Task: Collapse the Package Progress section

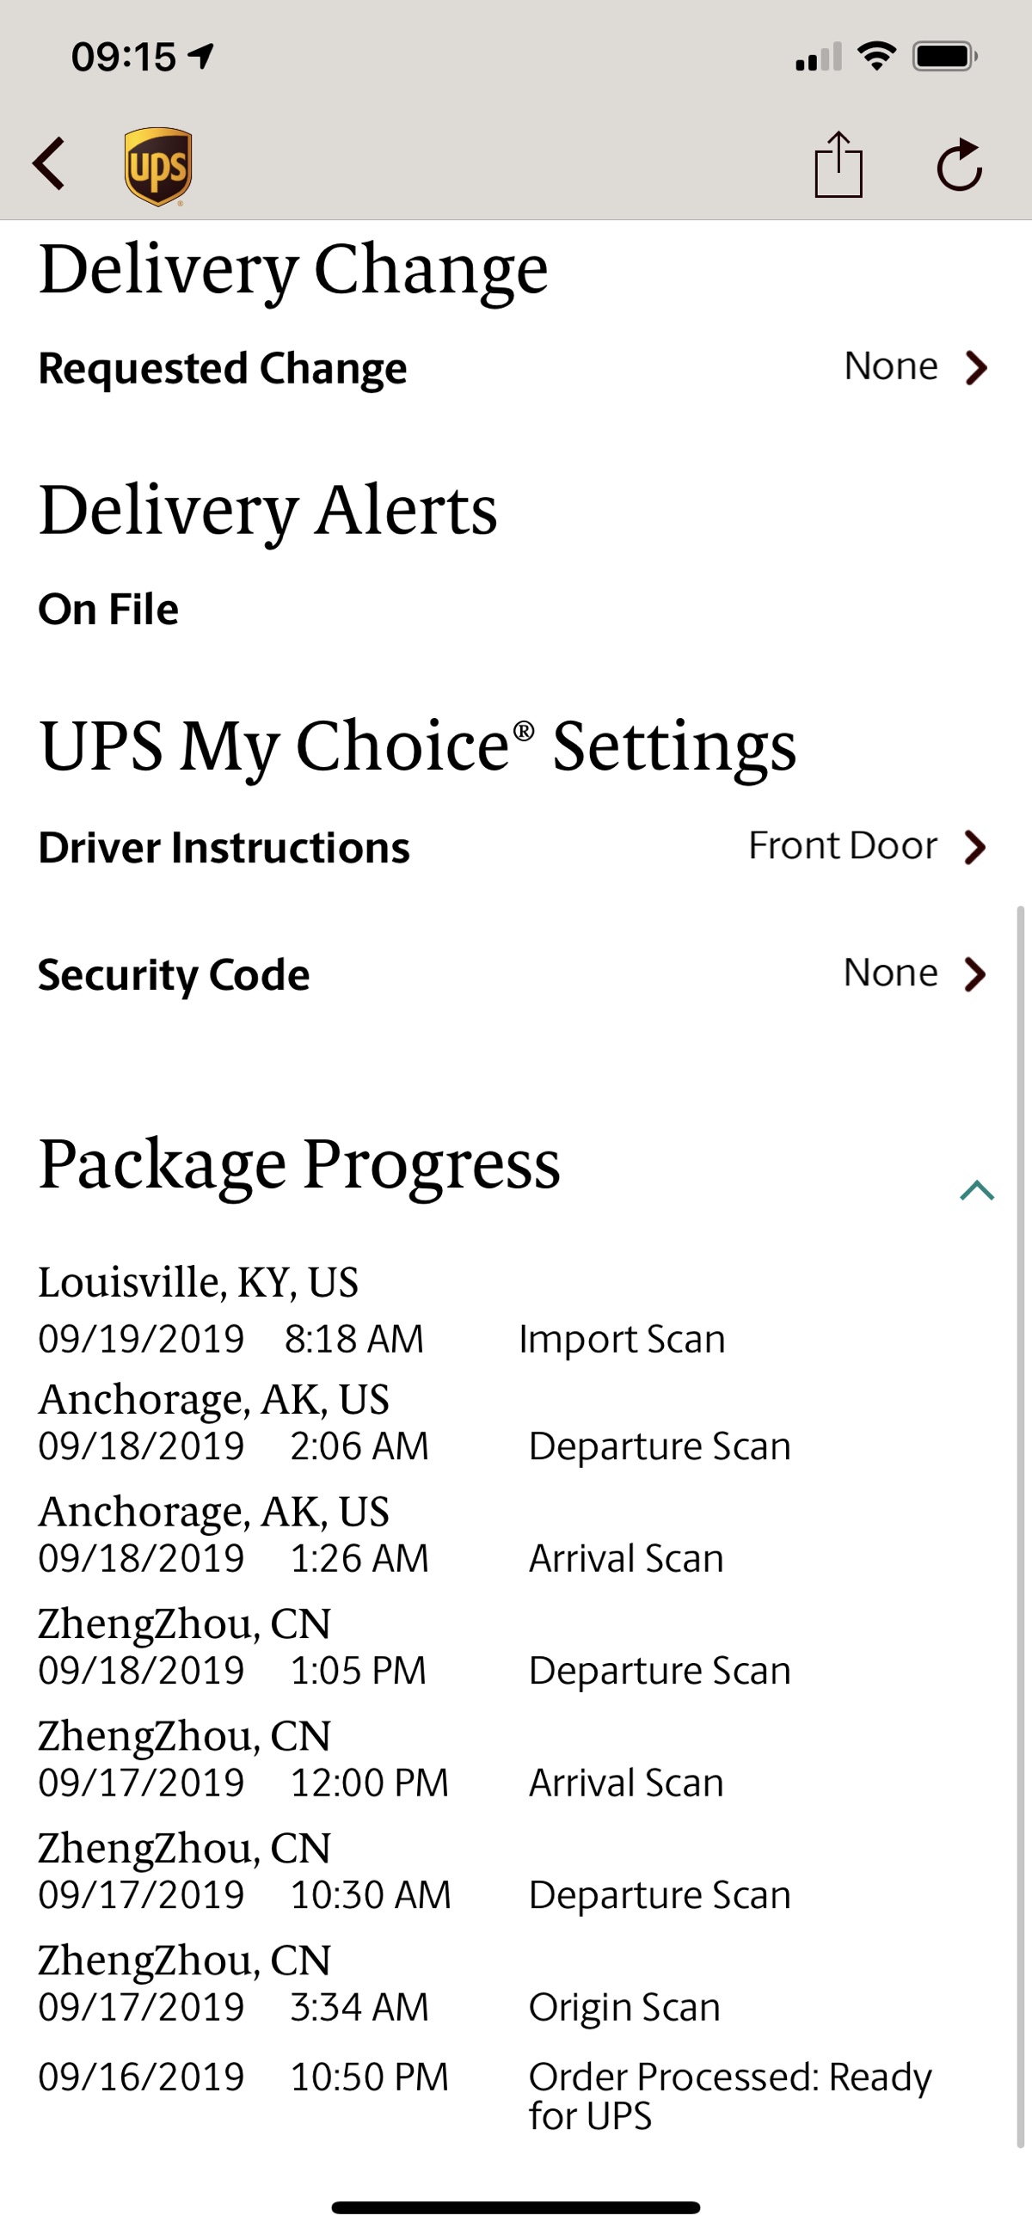Action: (x=976, y=1190)
